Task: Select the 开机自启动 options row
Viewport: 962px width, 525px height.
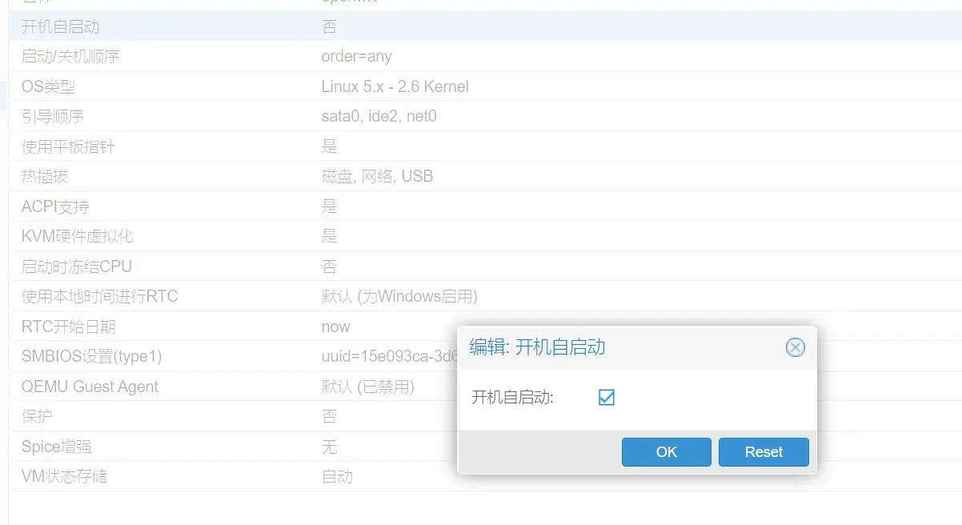Action: (x=486, y=26)
